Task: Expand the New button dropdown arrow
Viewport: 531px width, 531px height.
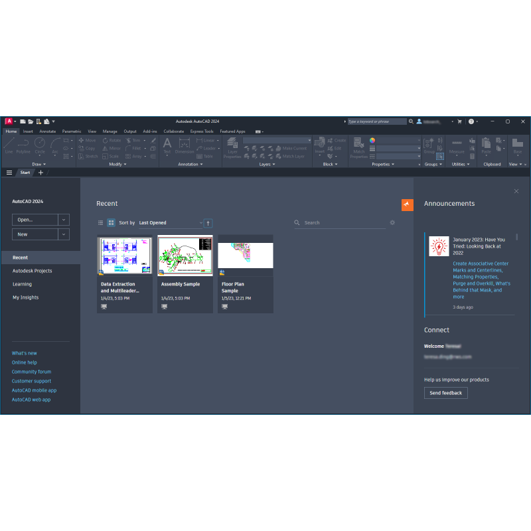Action: click(64, 234)
